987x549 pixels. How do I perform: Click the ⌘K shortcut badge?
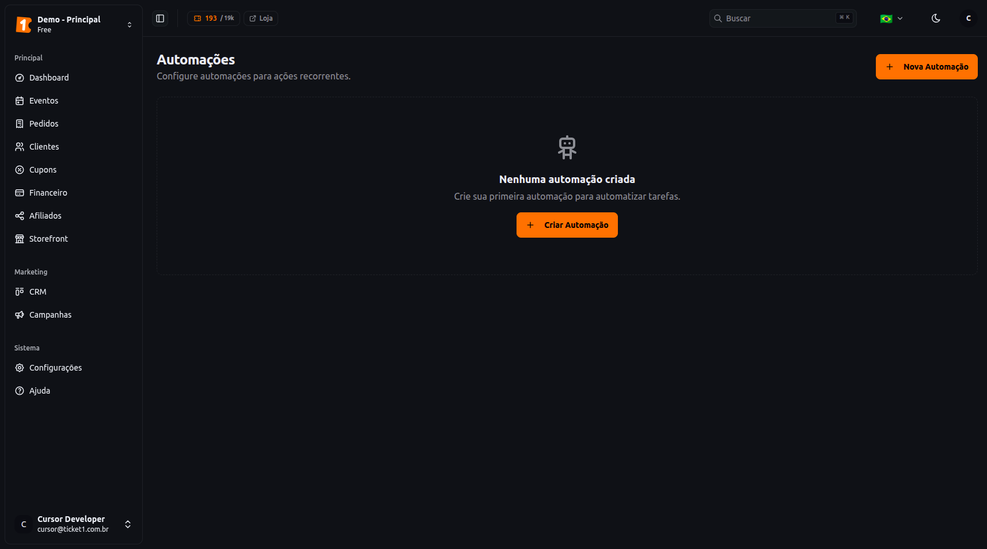(844, 18)
